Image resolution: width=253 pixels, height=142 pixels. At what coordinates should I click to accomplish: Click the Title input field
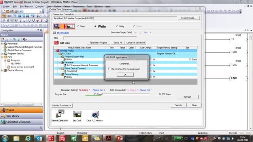click(100, 38)
